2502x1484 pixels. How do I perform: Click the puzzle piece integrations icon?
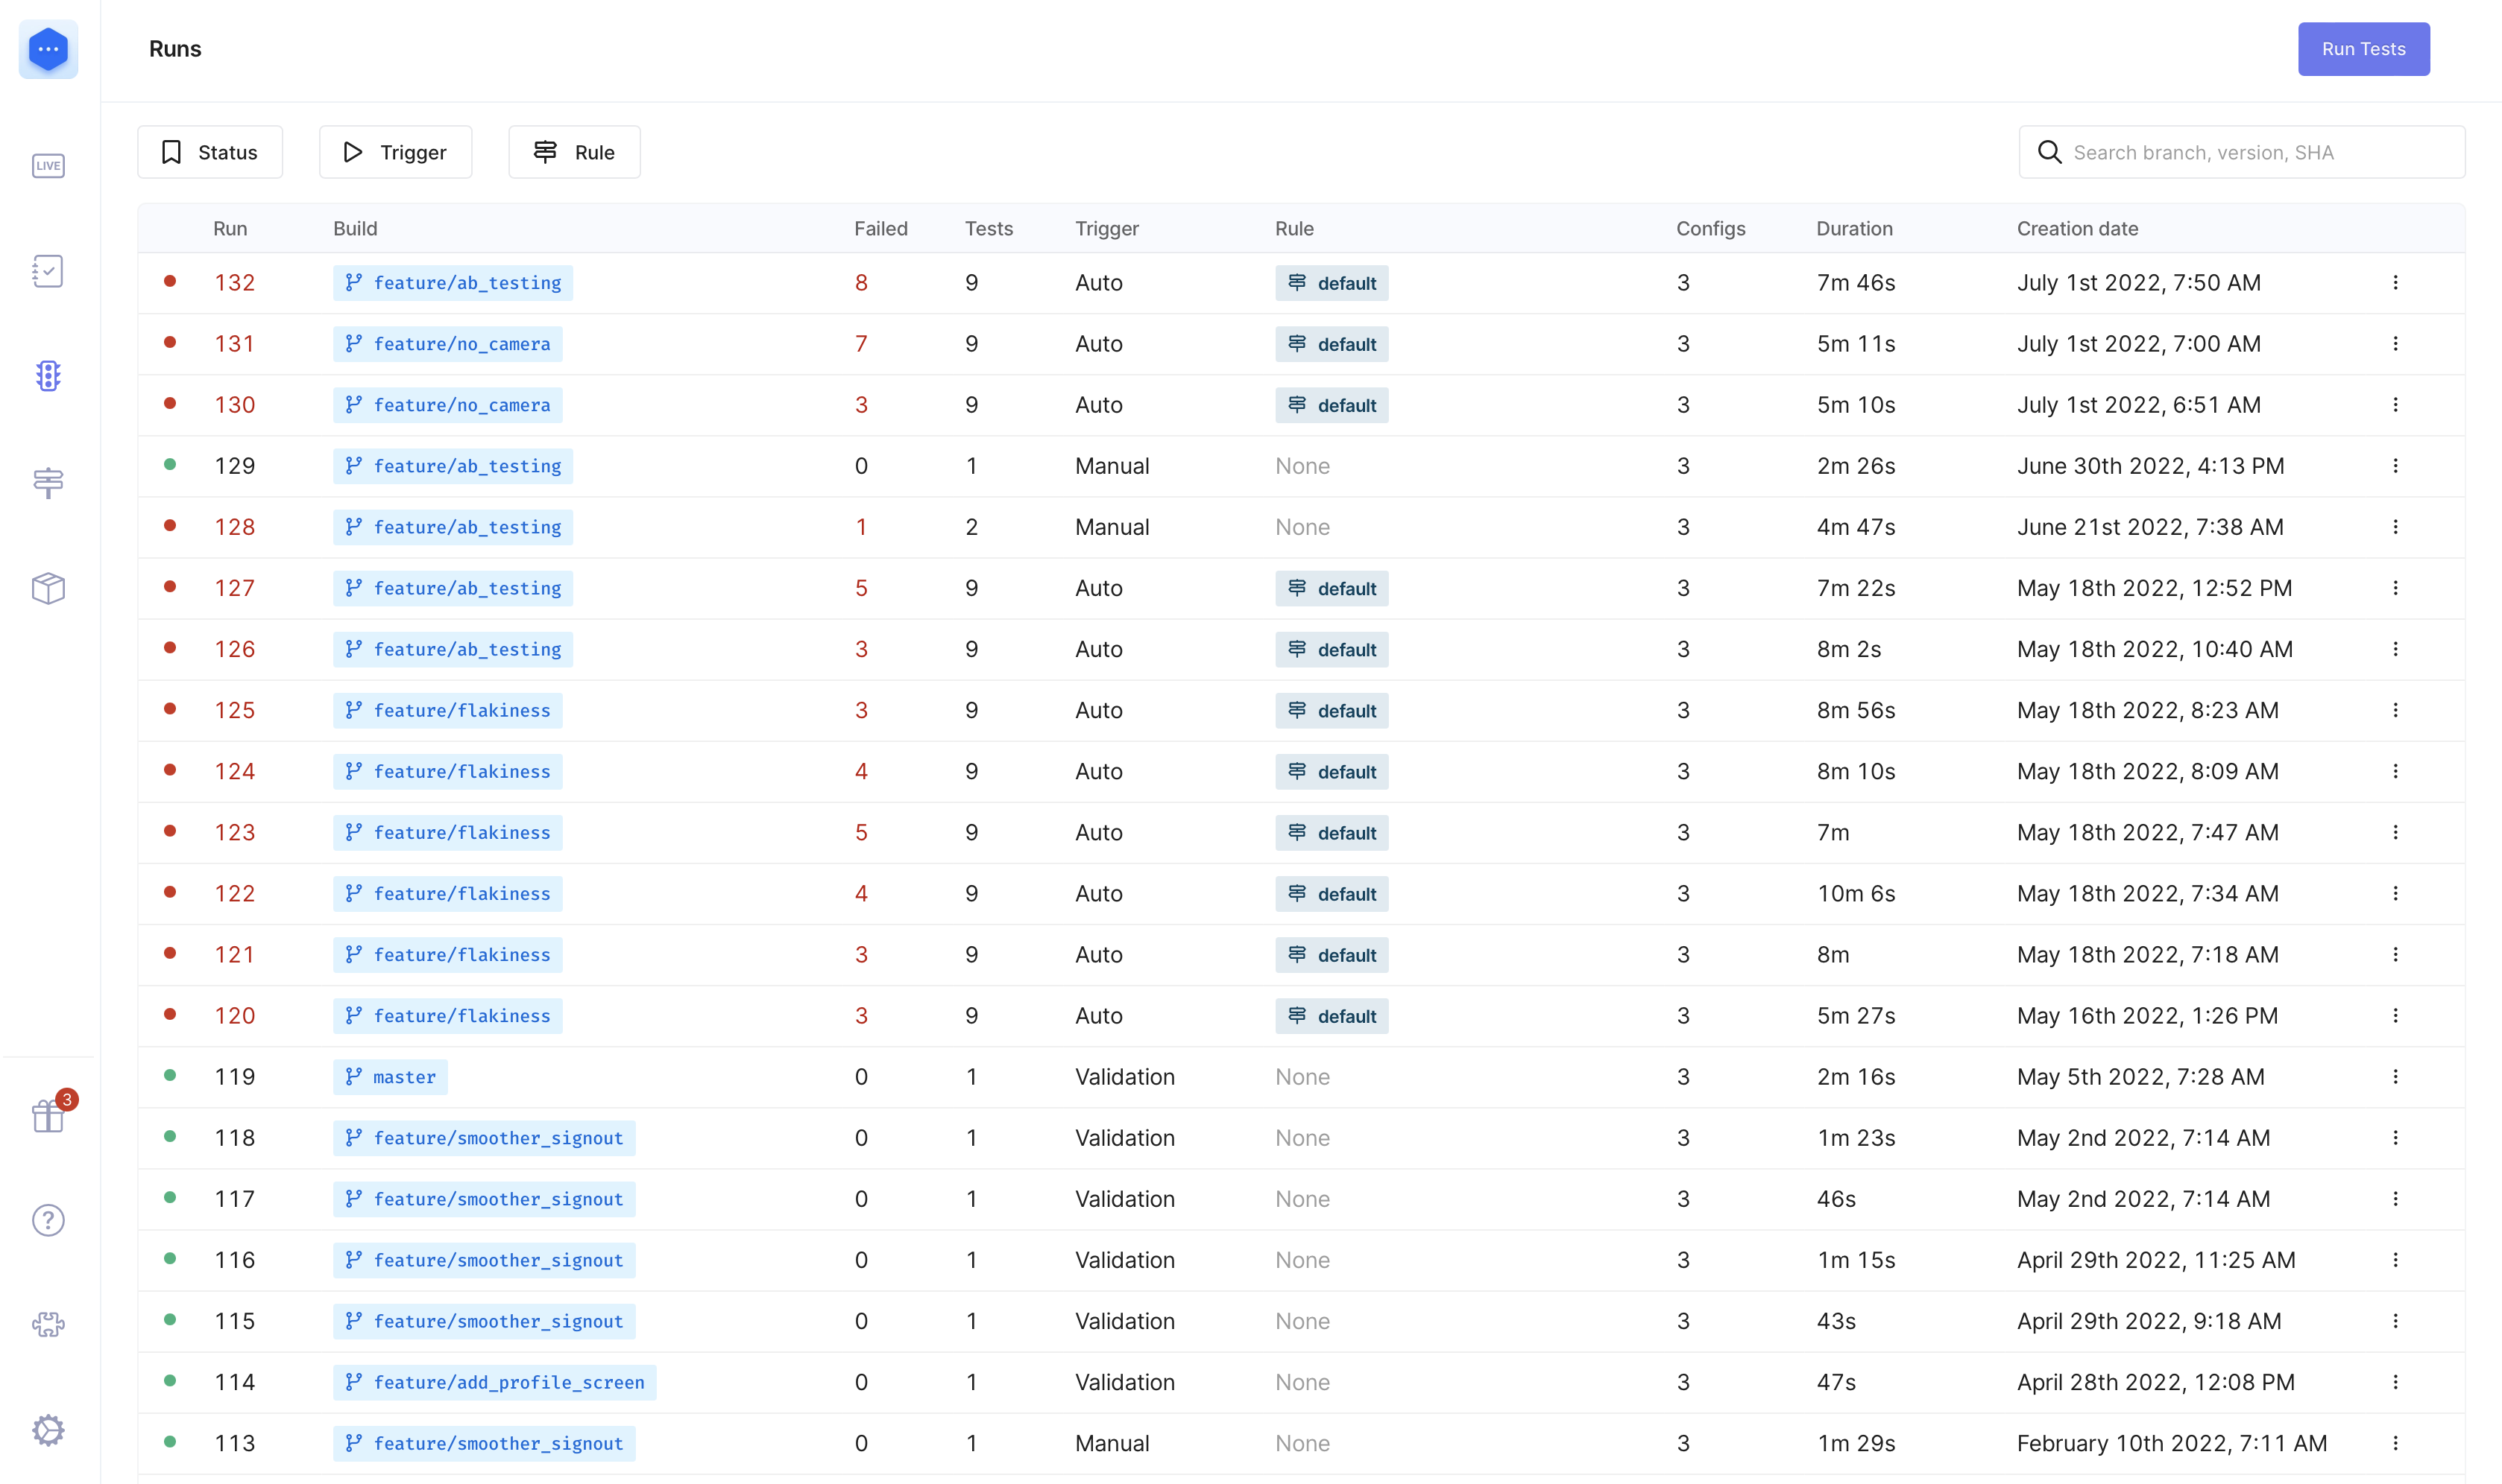(48, 1325)
